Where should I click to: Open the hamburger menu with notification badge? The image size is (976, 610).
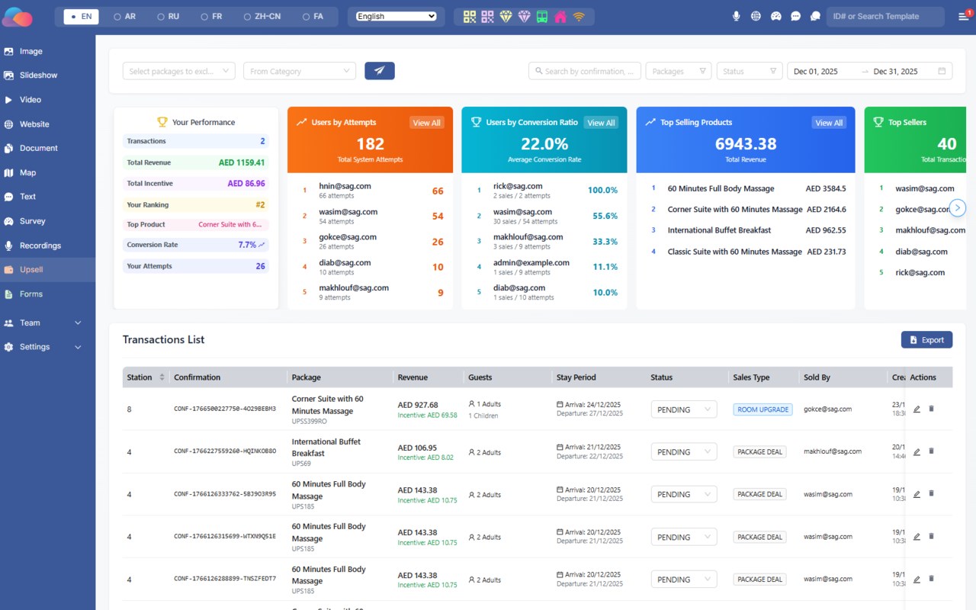point(963,16)
